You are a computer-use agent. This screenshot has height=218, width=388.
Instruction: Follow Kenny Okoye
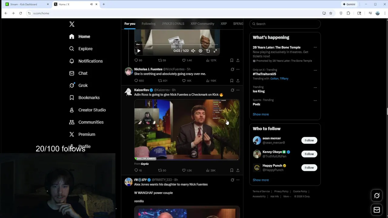pos(309,154)
